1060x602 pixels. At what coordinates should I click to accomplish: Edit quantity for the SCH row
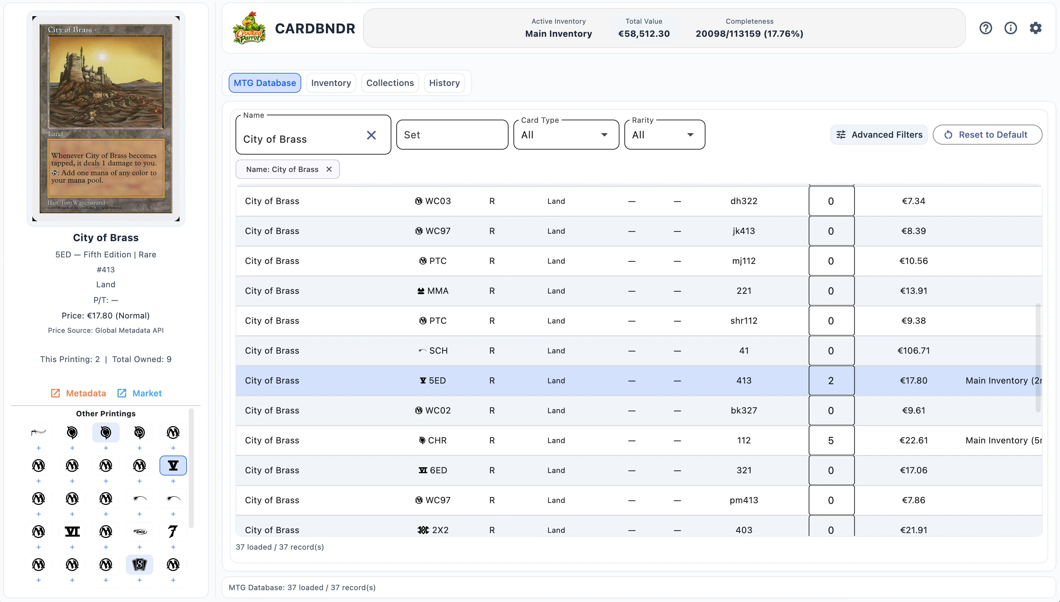(x=831, y=351)
